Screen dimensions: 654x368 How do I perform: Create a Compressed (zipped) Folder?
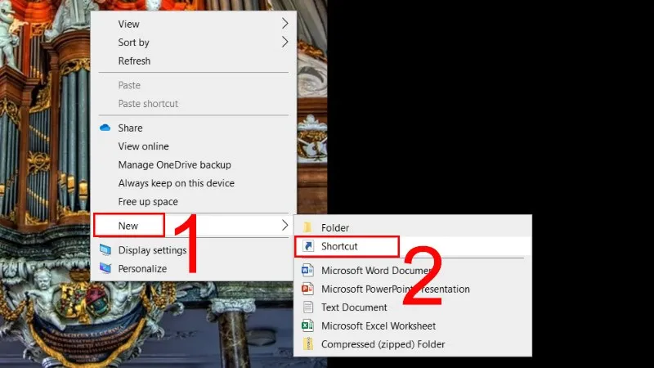413,344
